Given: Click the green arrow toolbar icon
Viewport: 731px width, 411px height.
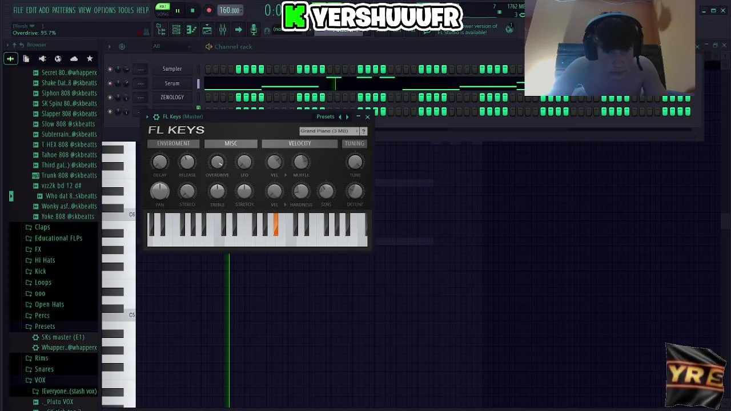Looking at the screenshot, I should [x=238, y=30].
